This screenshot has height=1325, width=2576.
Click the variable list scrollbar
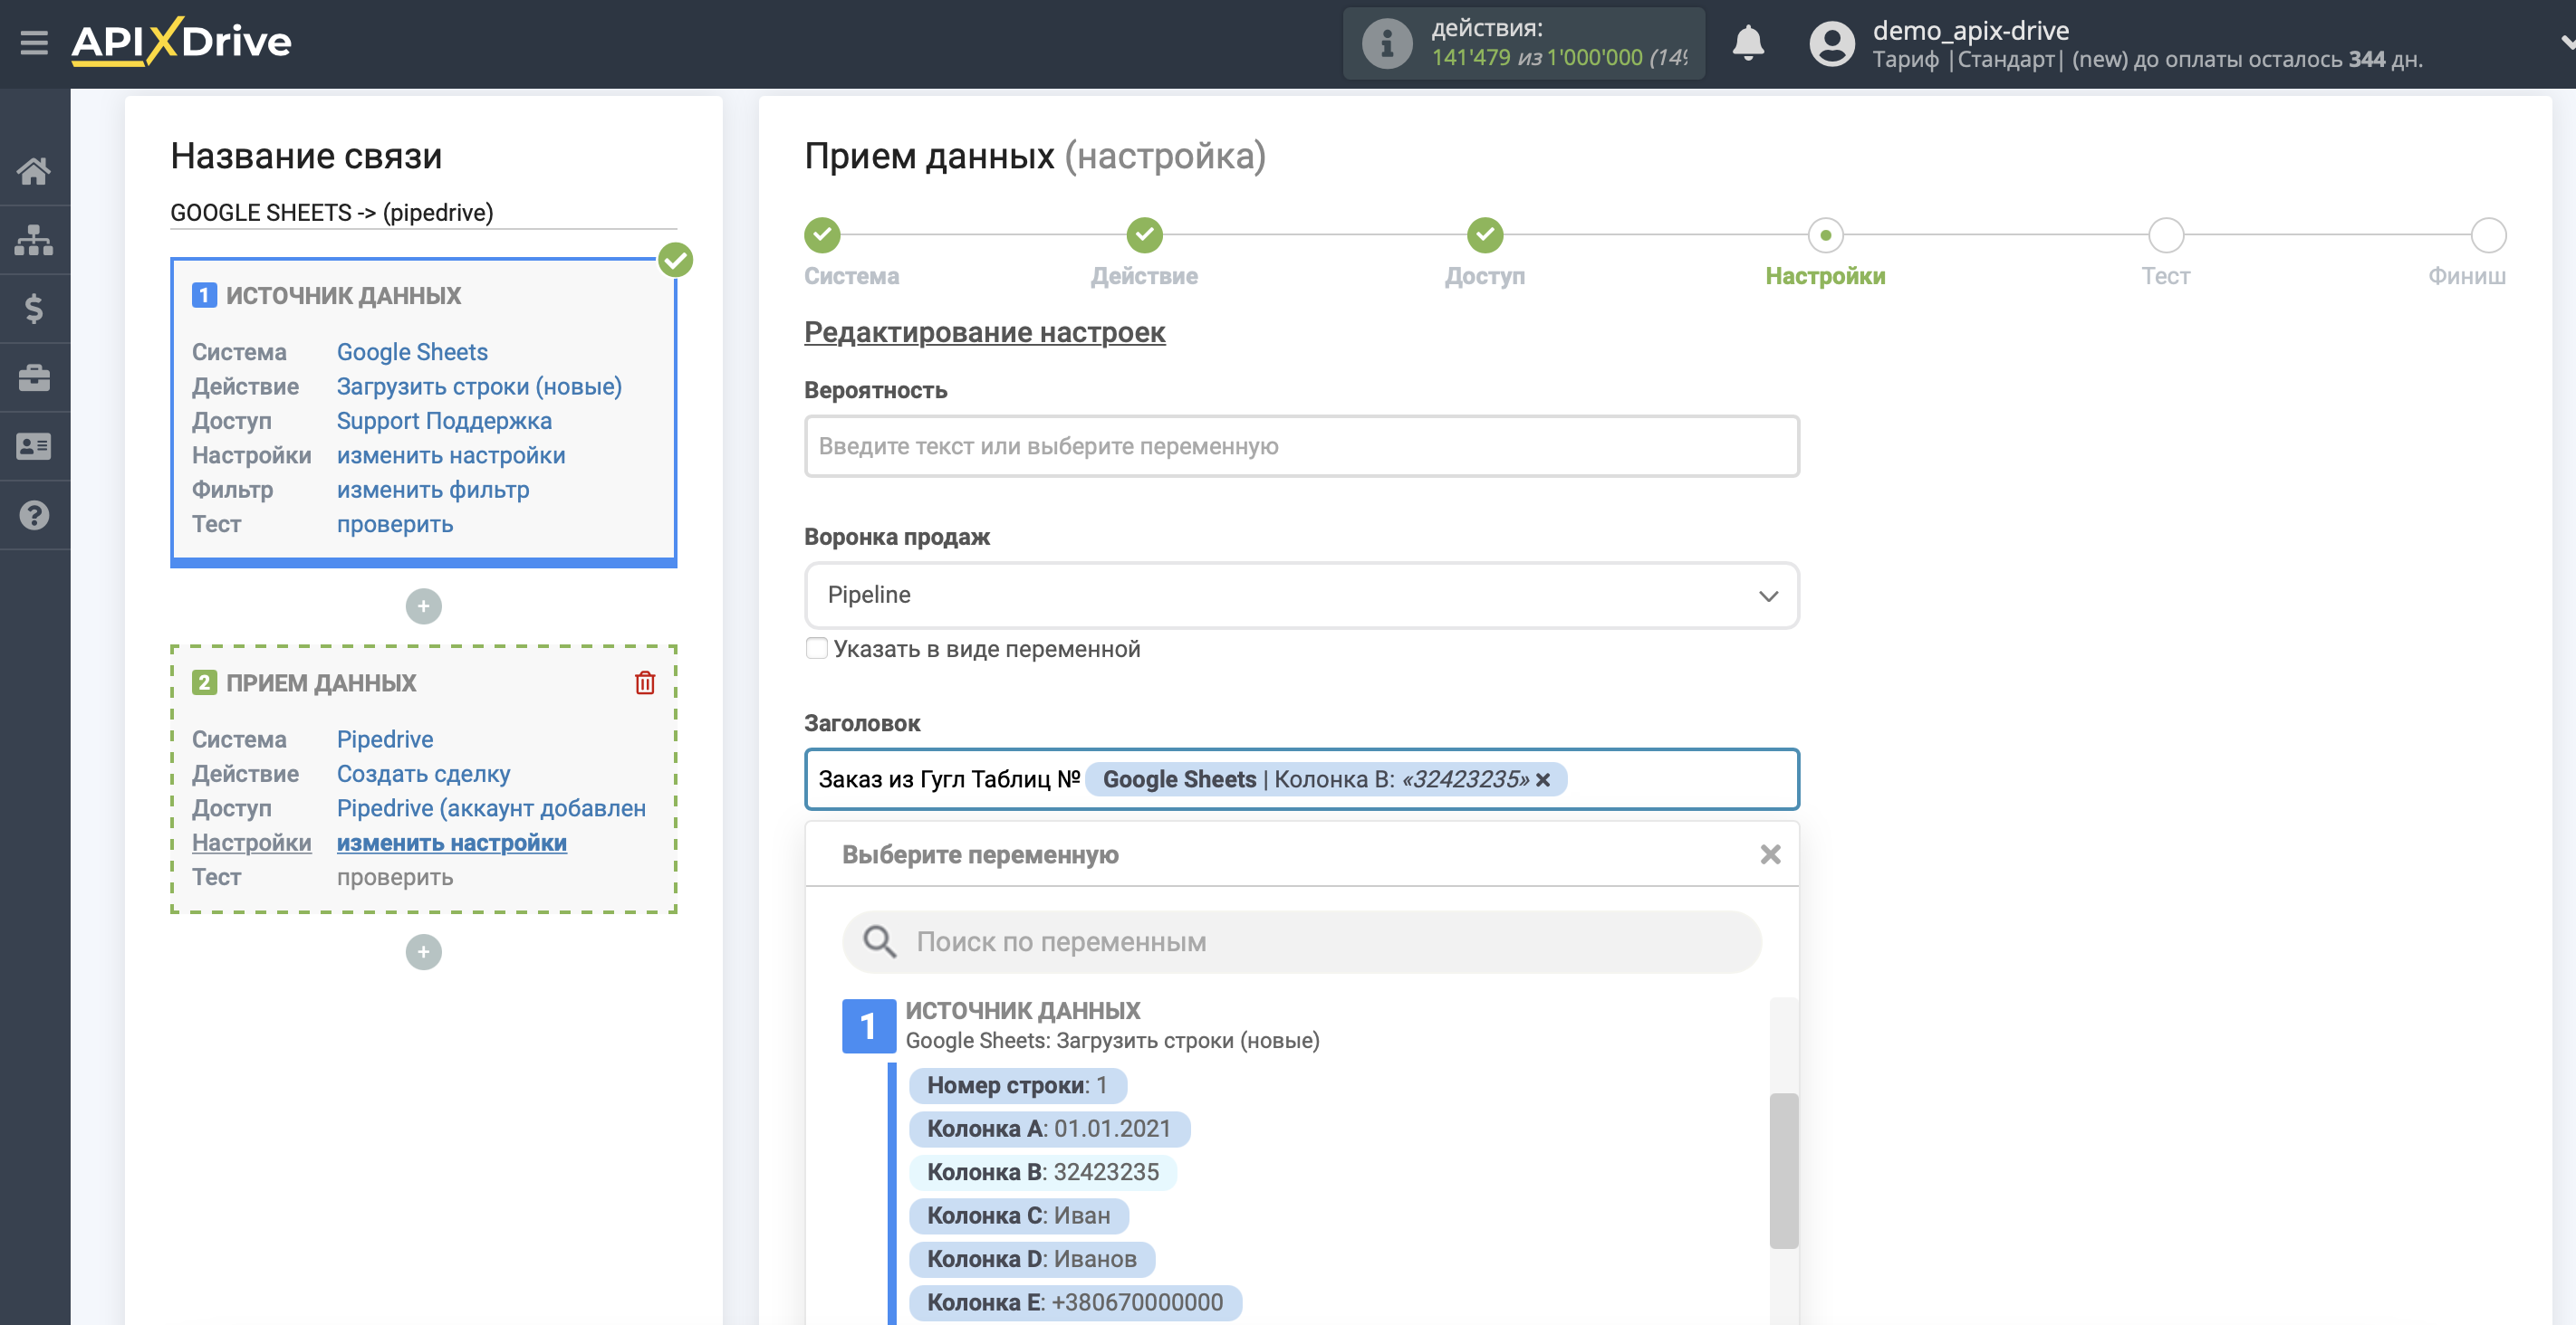1783,1170
